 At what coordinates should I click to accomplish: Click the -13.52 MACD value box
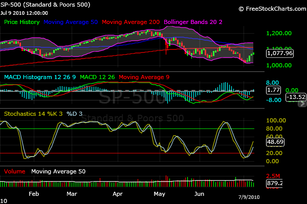tap(296, 97)
